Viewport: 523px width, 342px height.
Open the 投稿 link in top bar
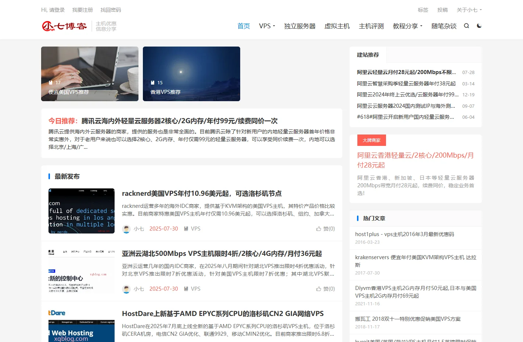443,10
